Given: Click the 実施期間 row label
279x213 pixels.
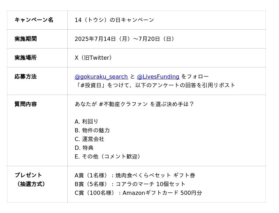Looking at the screenshot, I should (25, 39).
